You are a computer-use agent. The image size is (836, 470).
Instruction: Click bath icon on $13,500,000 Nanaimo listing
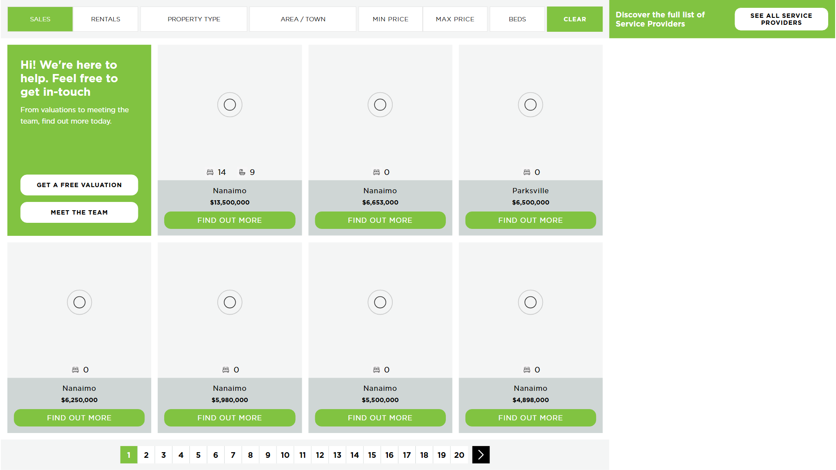tap(242, 172)
